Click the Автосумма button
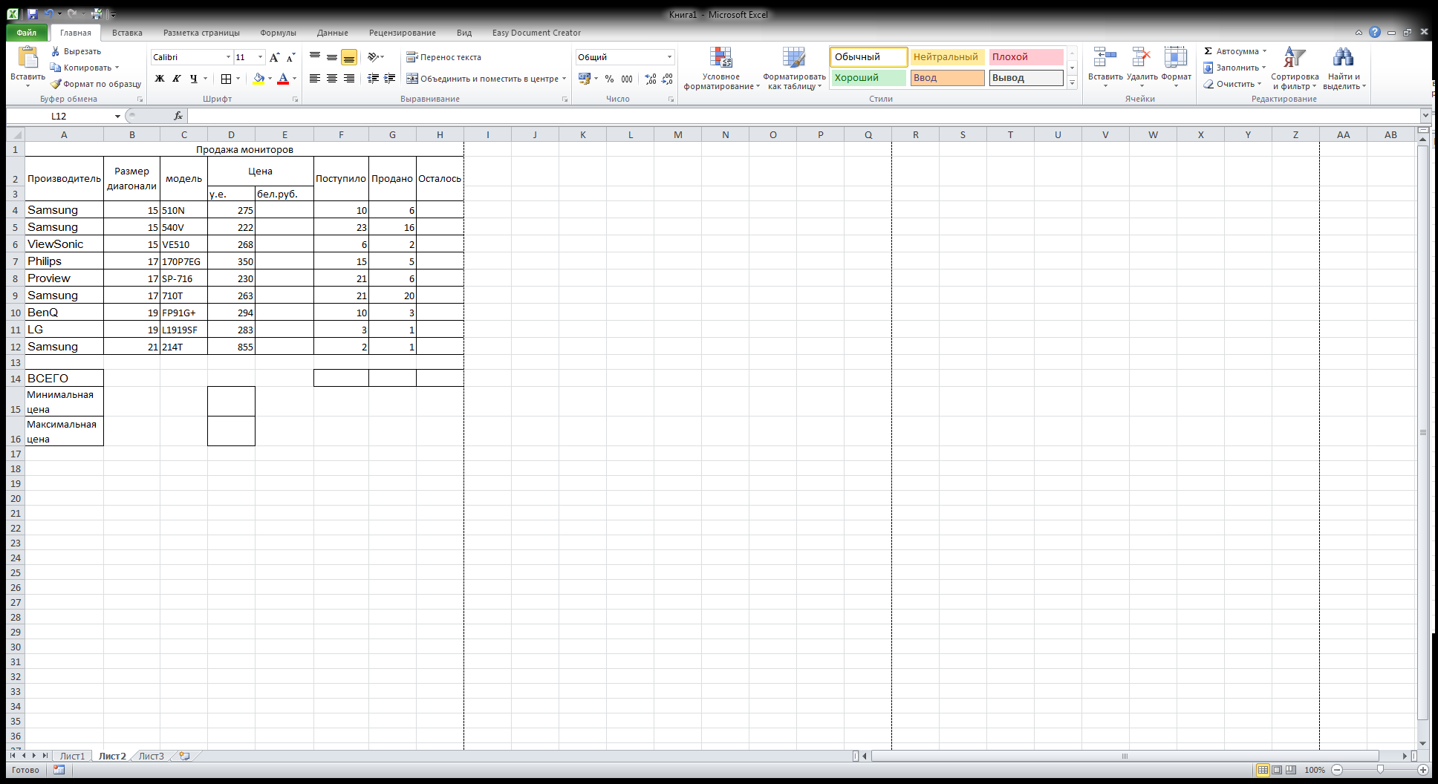1438x784 pixels. [1231, 51]
